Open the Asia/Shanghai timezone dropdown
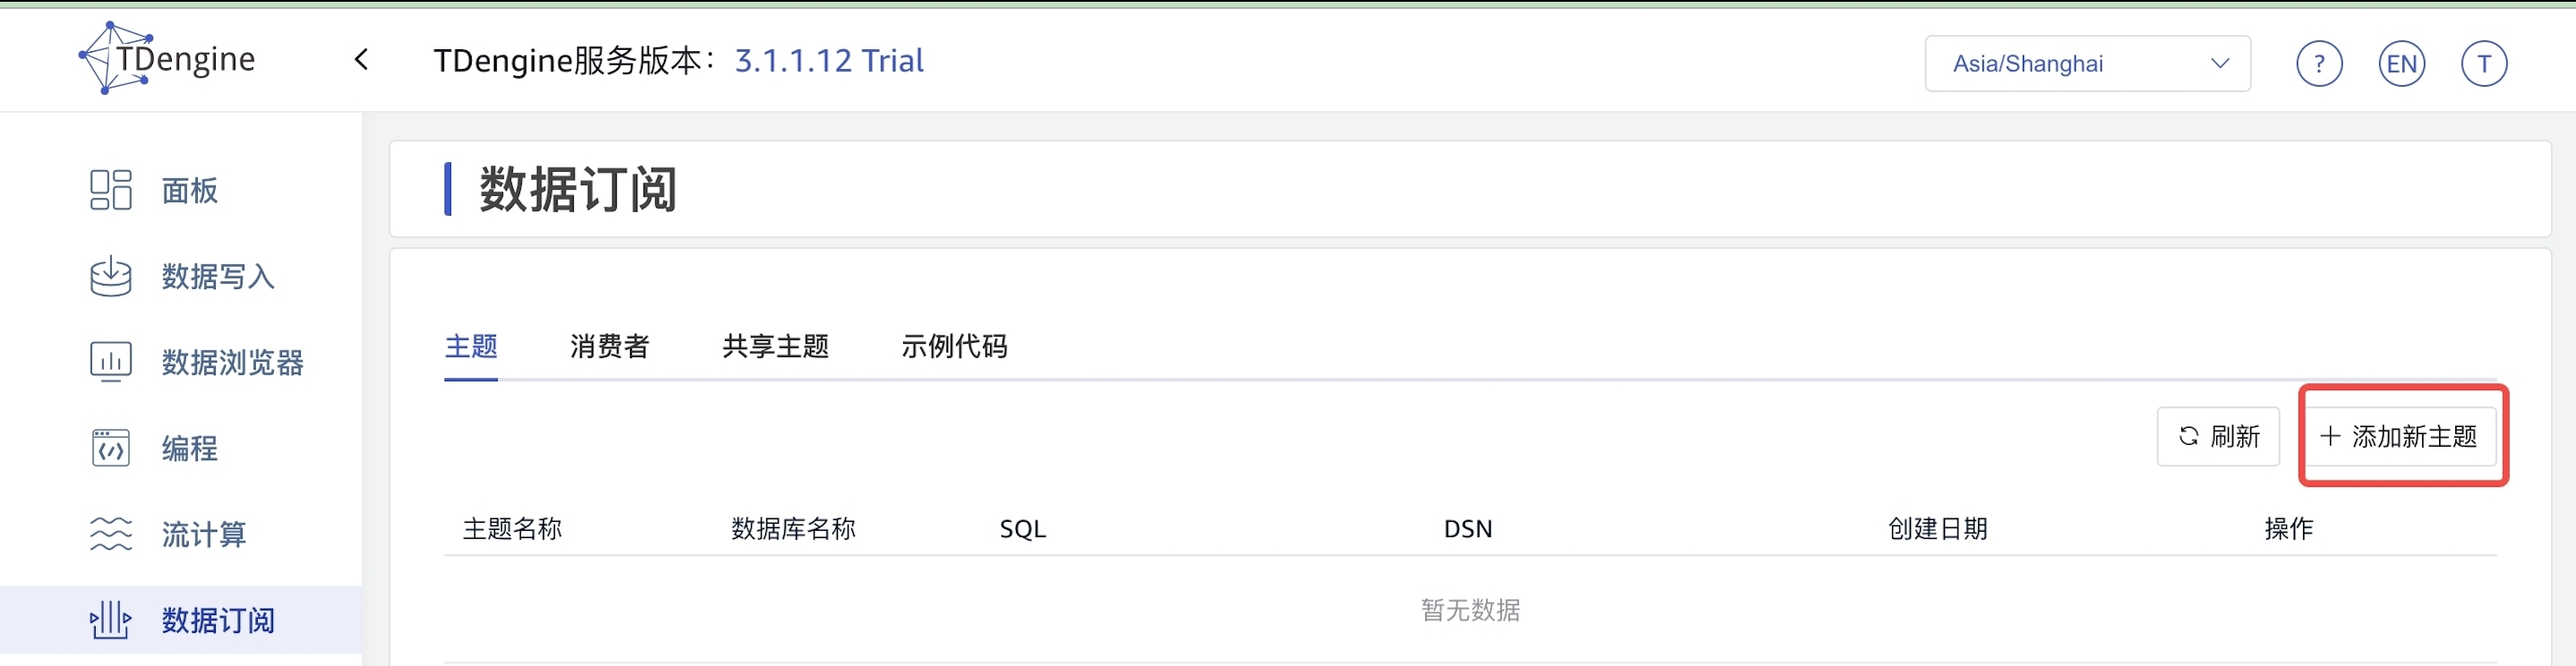 (x=2086, y=64)
